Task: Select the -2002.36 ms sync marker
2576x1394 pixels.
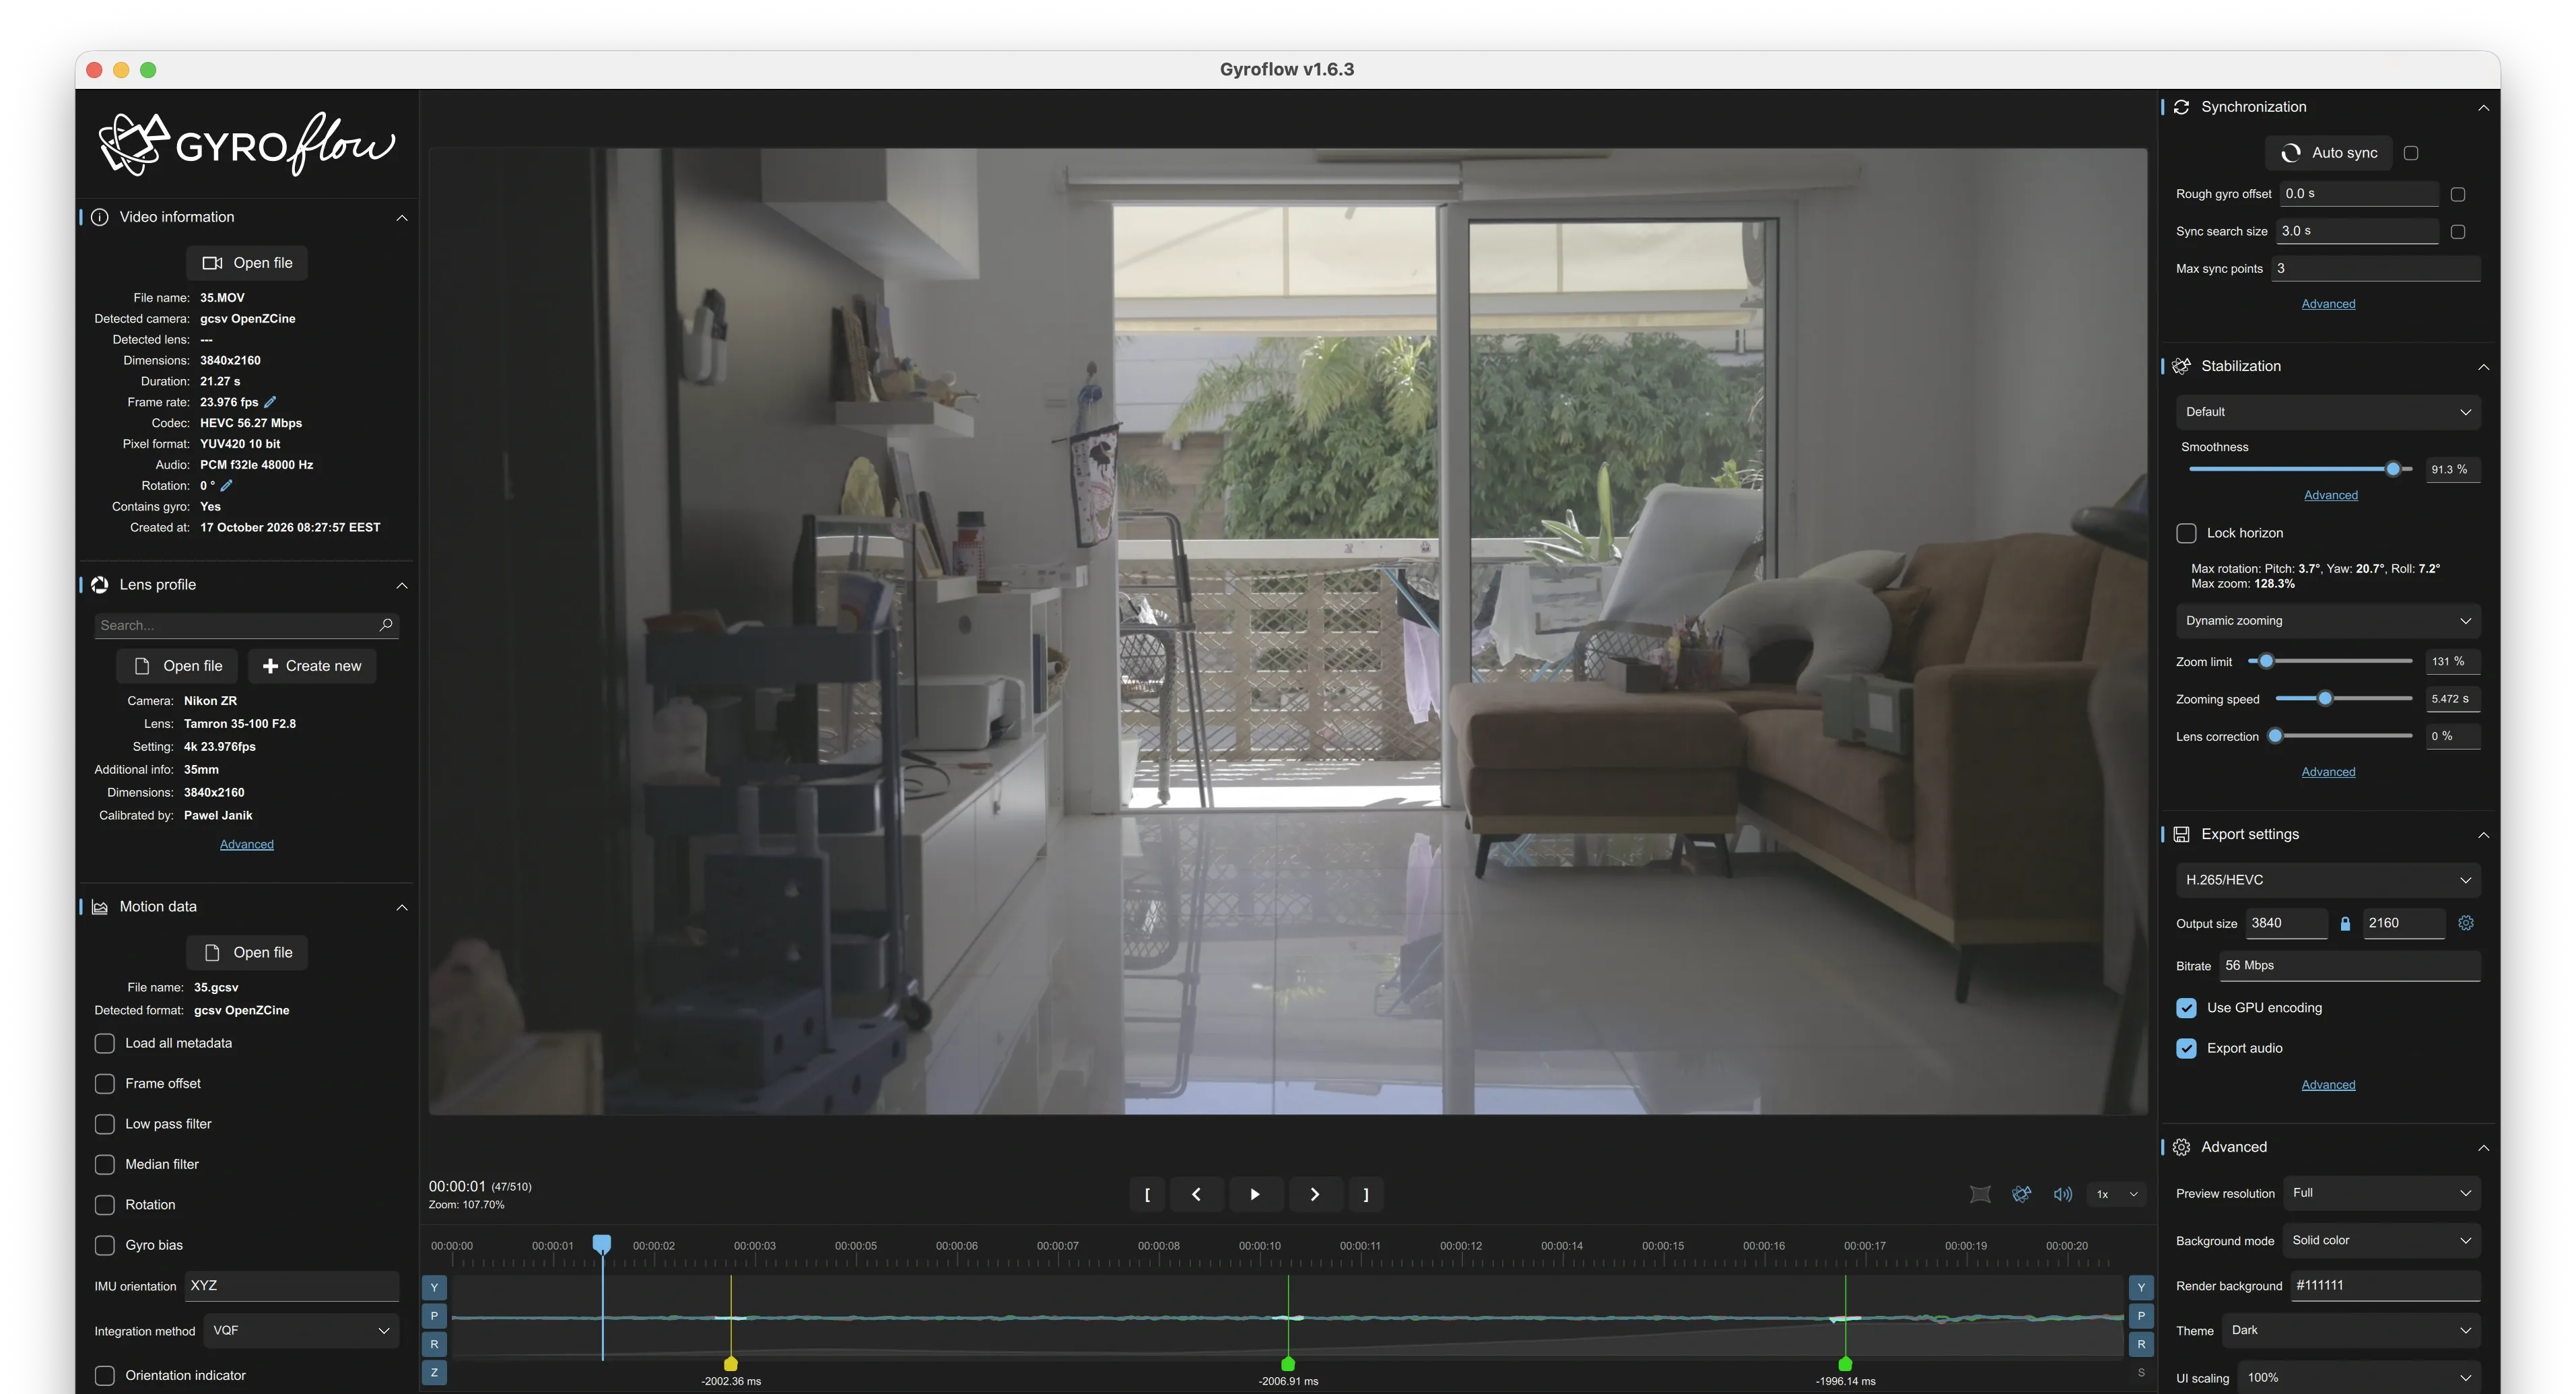Action: [731, 1364]
